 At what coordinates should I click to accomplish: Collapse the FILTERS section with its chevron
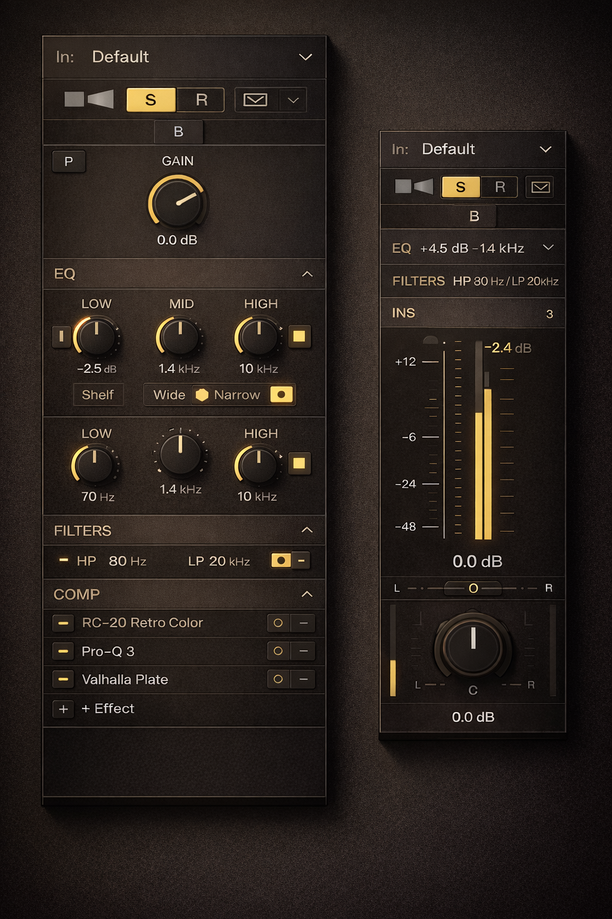pyautogui.click(x=308, y=530)
